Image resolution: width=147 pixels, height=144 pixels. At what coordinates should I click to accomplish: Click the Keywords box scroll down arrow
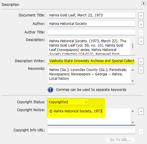pos(133,81)
